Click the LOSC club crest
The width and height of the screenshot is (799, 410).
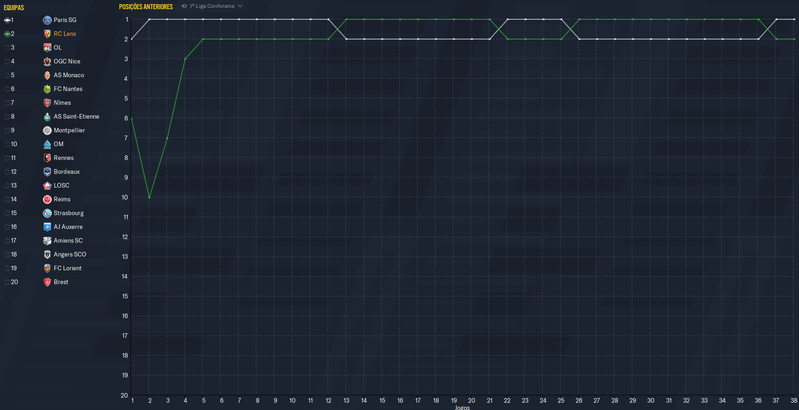click(x=47, y=186)
